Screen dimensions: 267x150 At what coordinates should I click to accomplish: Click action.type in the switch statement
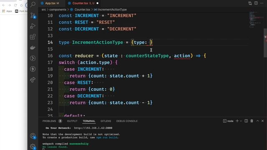click(95, 62)
